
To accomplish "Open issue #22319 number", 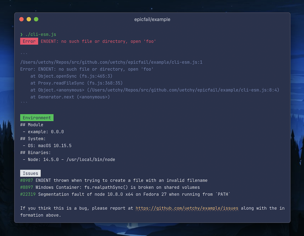I will click(x=28, y=194).
